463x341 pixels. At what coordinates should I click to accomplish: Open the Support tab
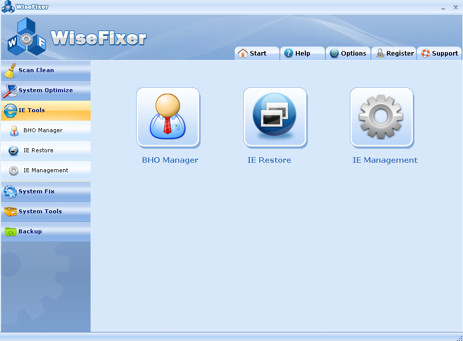[x=439, y=54]
